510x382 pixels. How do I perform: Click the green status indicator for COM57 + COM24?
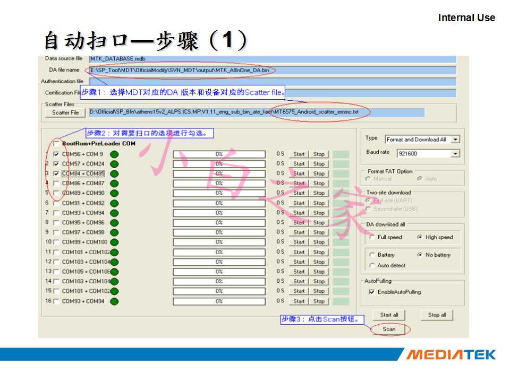click(x=114, y=164)
